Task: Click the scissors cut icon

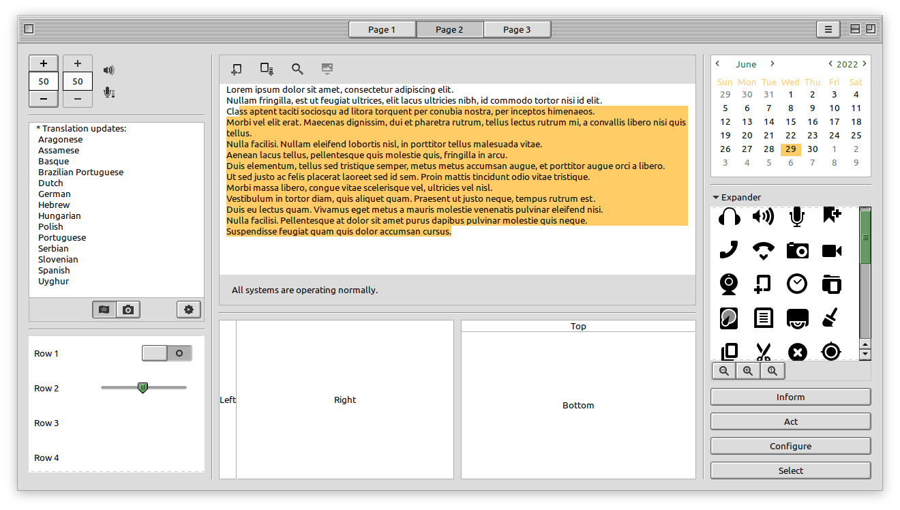Action: click(x=764, y=352)
